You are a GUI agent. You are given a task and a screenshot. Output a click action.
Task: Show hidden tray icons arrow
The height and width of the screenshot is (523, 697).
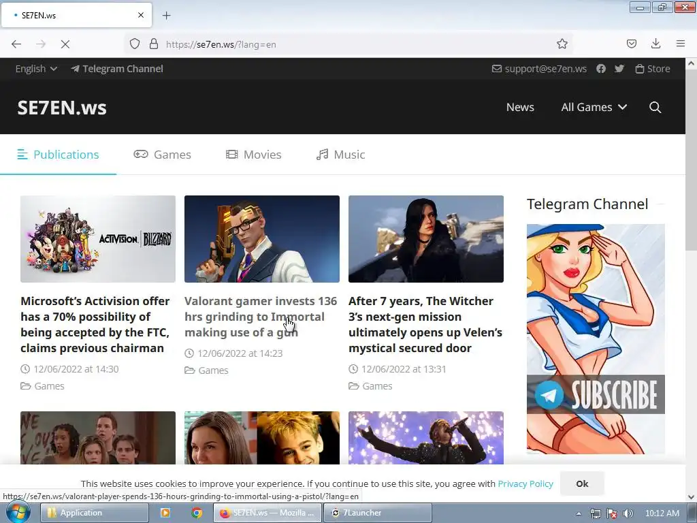579,513
